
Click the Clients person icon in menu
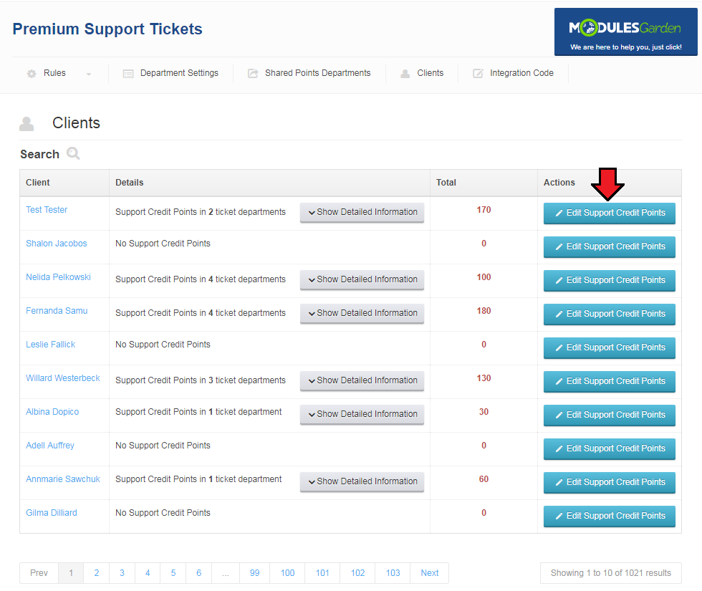click(405, 73)
